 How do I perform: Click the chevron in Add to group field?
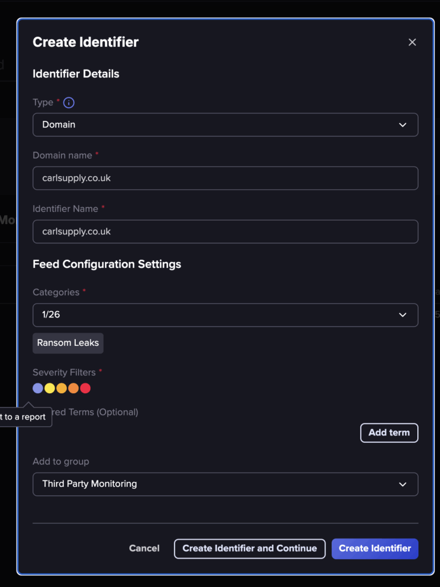(402, 484)
